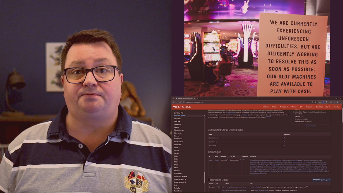Click the MITRE ATT&CK logo
Viewport: 343px width, 193px height.
[x=182, y=107]
